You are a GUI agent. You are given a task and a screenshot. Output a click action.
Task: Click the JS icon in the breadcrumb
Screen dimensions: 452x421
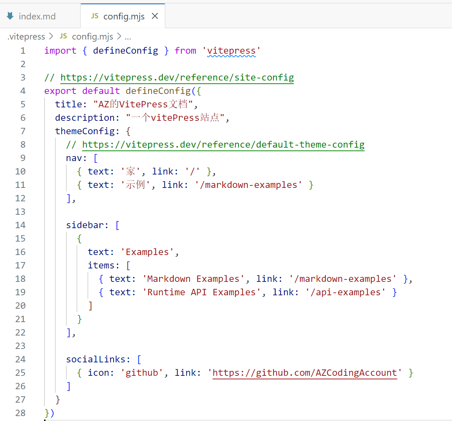64,36
